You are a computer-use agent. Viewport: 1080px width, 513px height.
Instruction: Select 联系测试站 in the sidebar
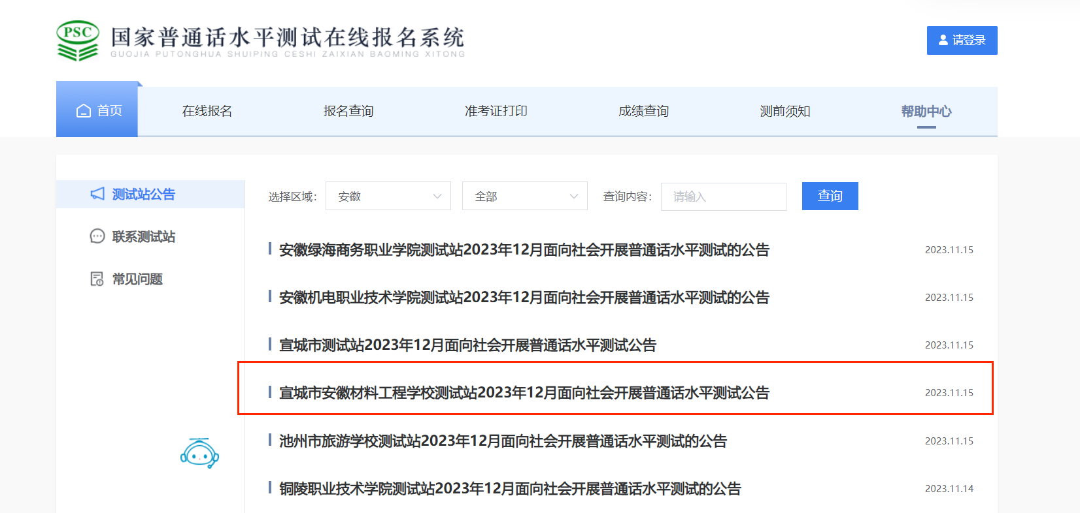144,236
